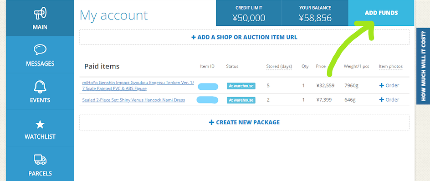
Task: Select the MAIN sidebar label
Action: pos(40,27)
